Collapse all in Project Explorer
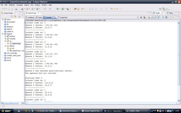The width and height of the screenshot is (181, 113). 12,17
